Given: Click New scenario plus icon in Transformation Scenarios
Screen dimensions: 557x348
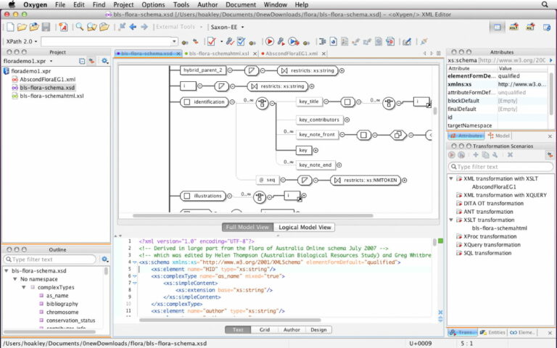Looking at the screenshot, I should point(476,155).
